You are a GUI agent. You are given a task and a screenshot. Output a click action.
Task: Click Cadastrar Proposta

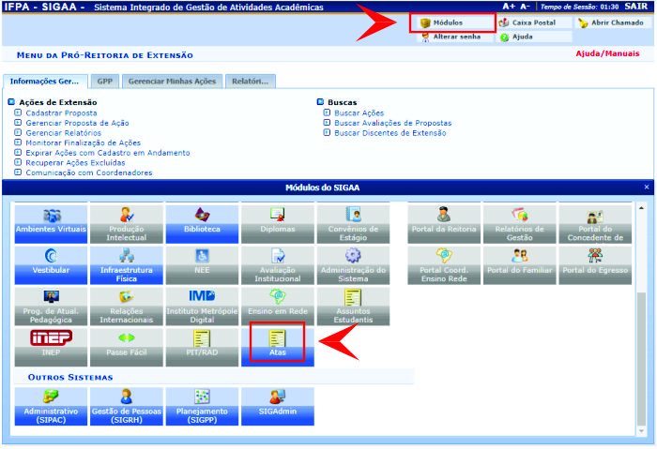coord(61,113)
